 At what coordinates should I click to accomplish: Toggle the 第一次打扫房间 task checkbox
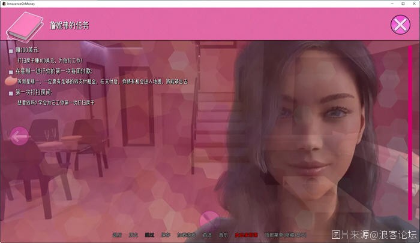(x=11, y=93)
